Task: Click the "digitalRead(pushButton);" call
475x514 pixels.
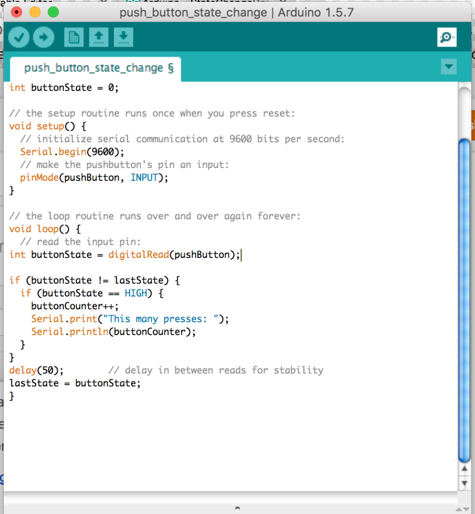Action: (x=174, y=255)
